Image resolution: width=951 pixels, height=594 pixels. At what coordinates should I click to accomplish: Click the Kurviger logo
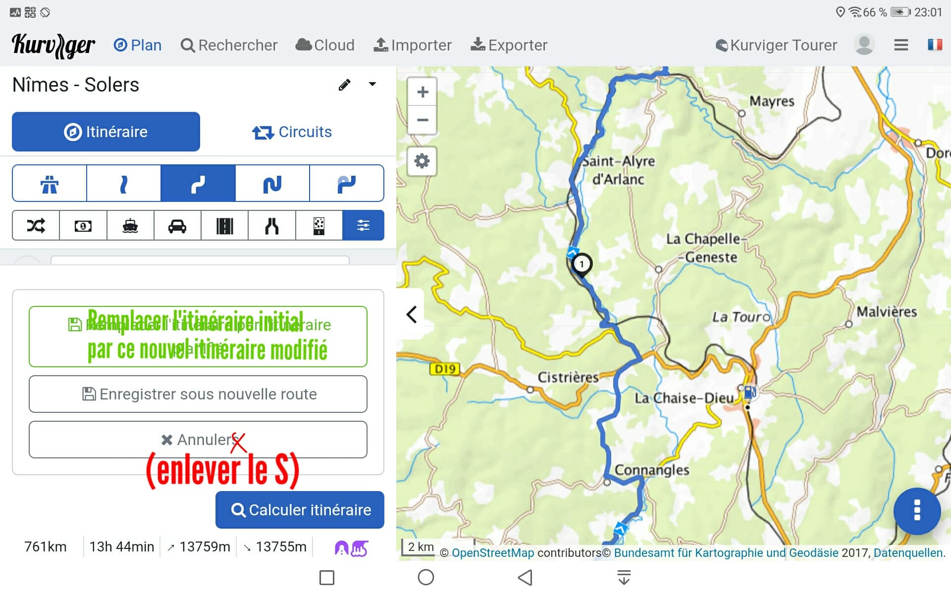pyautogui.click(x=53, y=46)
